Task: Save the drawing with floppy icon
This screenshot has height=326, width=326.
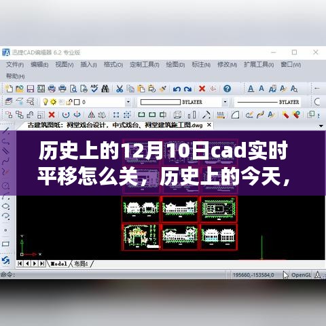Action: click(x=31, y=88)
